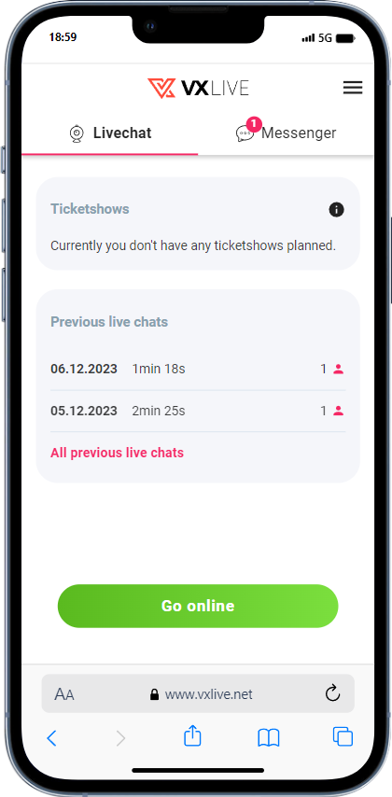The height and width of the screenshot is (797, 392).
Task: Open the 06.12.2023 live chat entry
Action: pyautogui.click(x=198, y=370)
